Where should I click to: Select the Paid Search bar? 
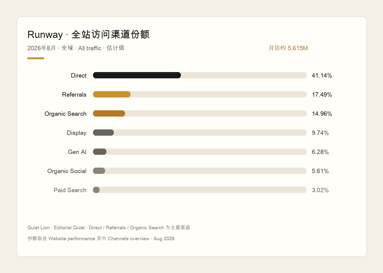coord(200,190)
